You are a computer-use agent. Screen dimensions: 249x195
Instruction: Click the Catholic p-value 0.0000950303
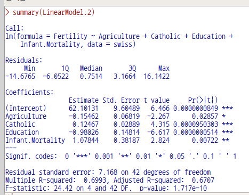(x=196, y=124)
